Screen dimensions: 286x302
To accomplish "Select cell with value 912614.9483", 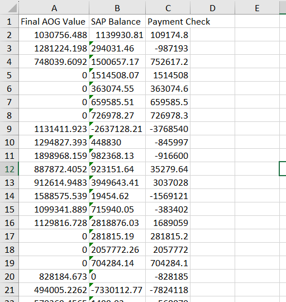I will (x=54, y=182).
